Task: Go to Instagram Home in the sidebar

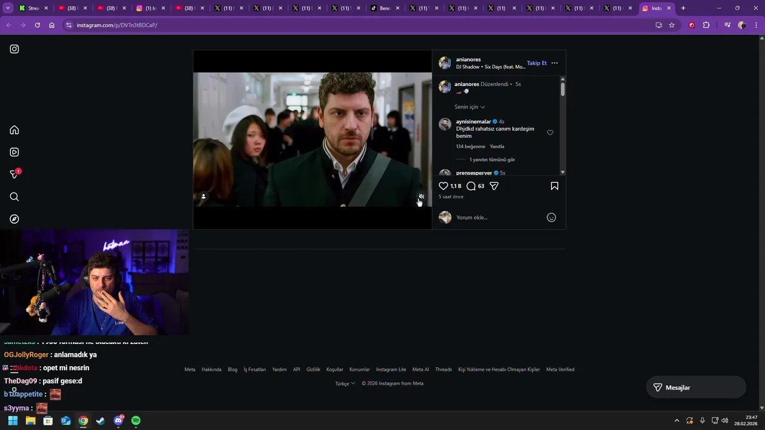Action: click(14, 130)
